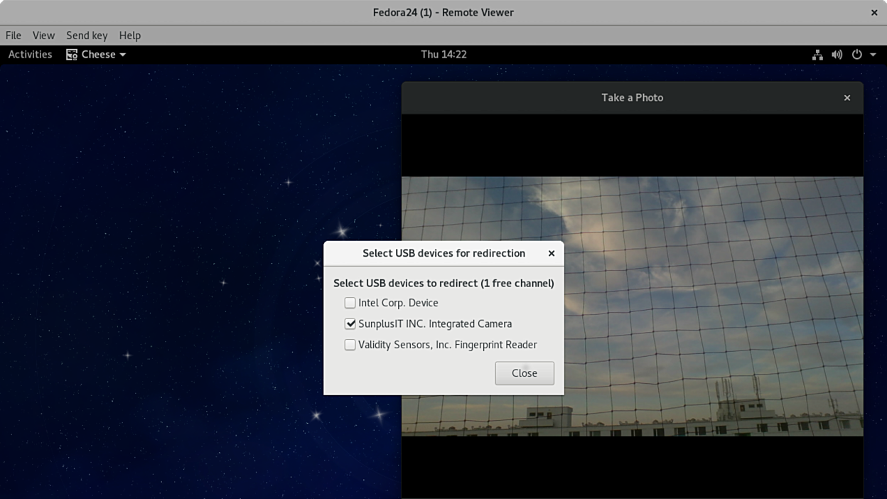Expand the Cheese app menu arrow
887x499 pixels.
click(x=123, y=55)
